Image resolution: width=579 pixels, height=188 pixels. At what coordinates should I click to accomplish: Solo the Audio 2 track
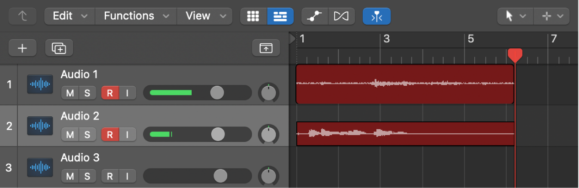pyautogui.click(x=87, y=135)
